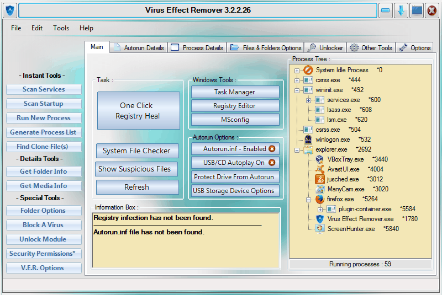Image resolution: width=442 pixels, height=295 pixels.
Task: Click the wrench icon on Options tab
Action: (x=403, y=47)
